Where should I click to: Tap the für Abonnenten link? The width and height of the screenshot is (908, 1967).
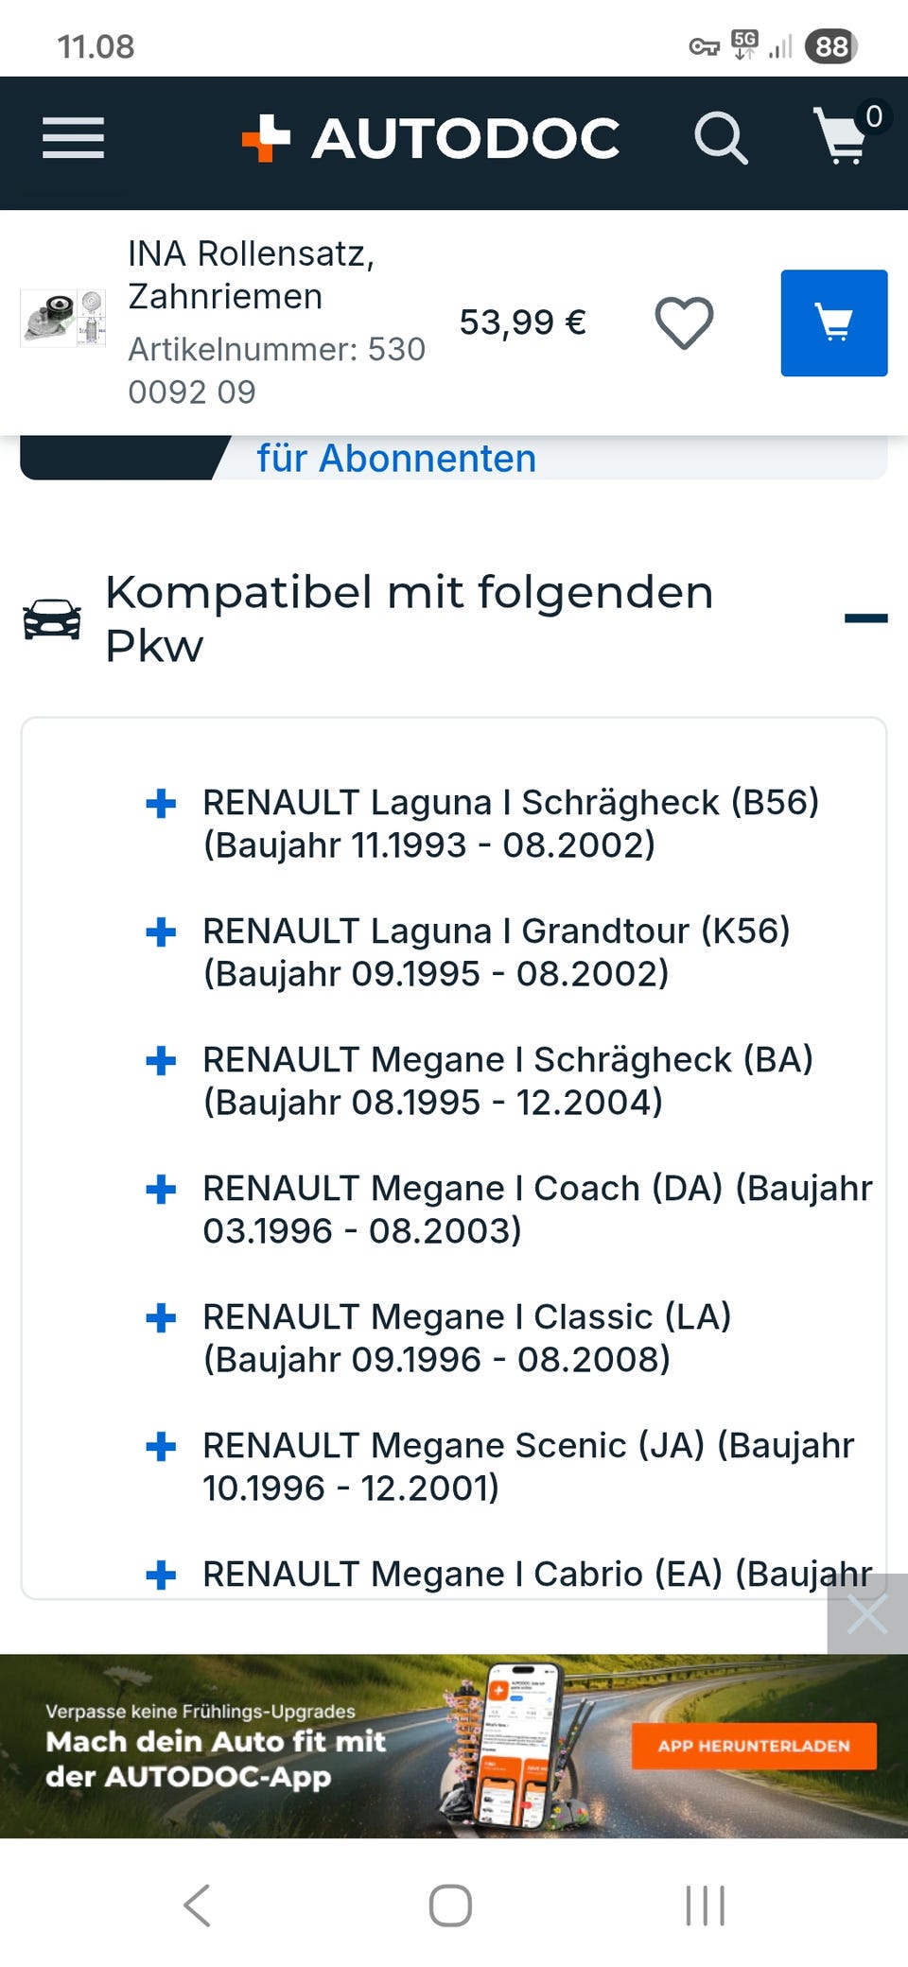(x=396, y=459)
